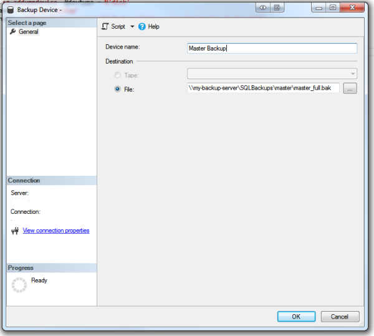Confirm with the OK button
374x336 pixels.
(x=297, y=317)
